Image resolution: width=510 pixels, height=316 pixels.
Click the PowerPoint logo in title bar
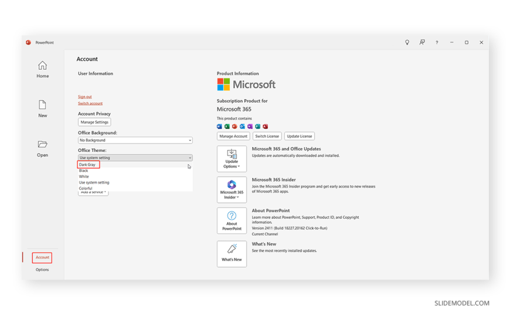28,42
